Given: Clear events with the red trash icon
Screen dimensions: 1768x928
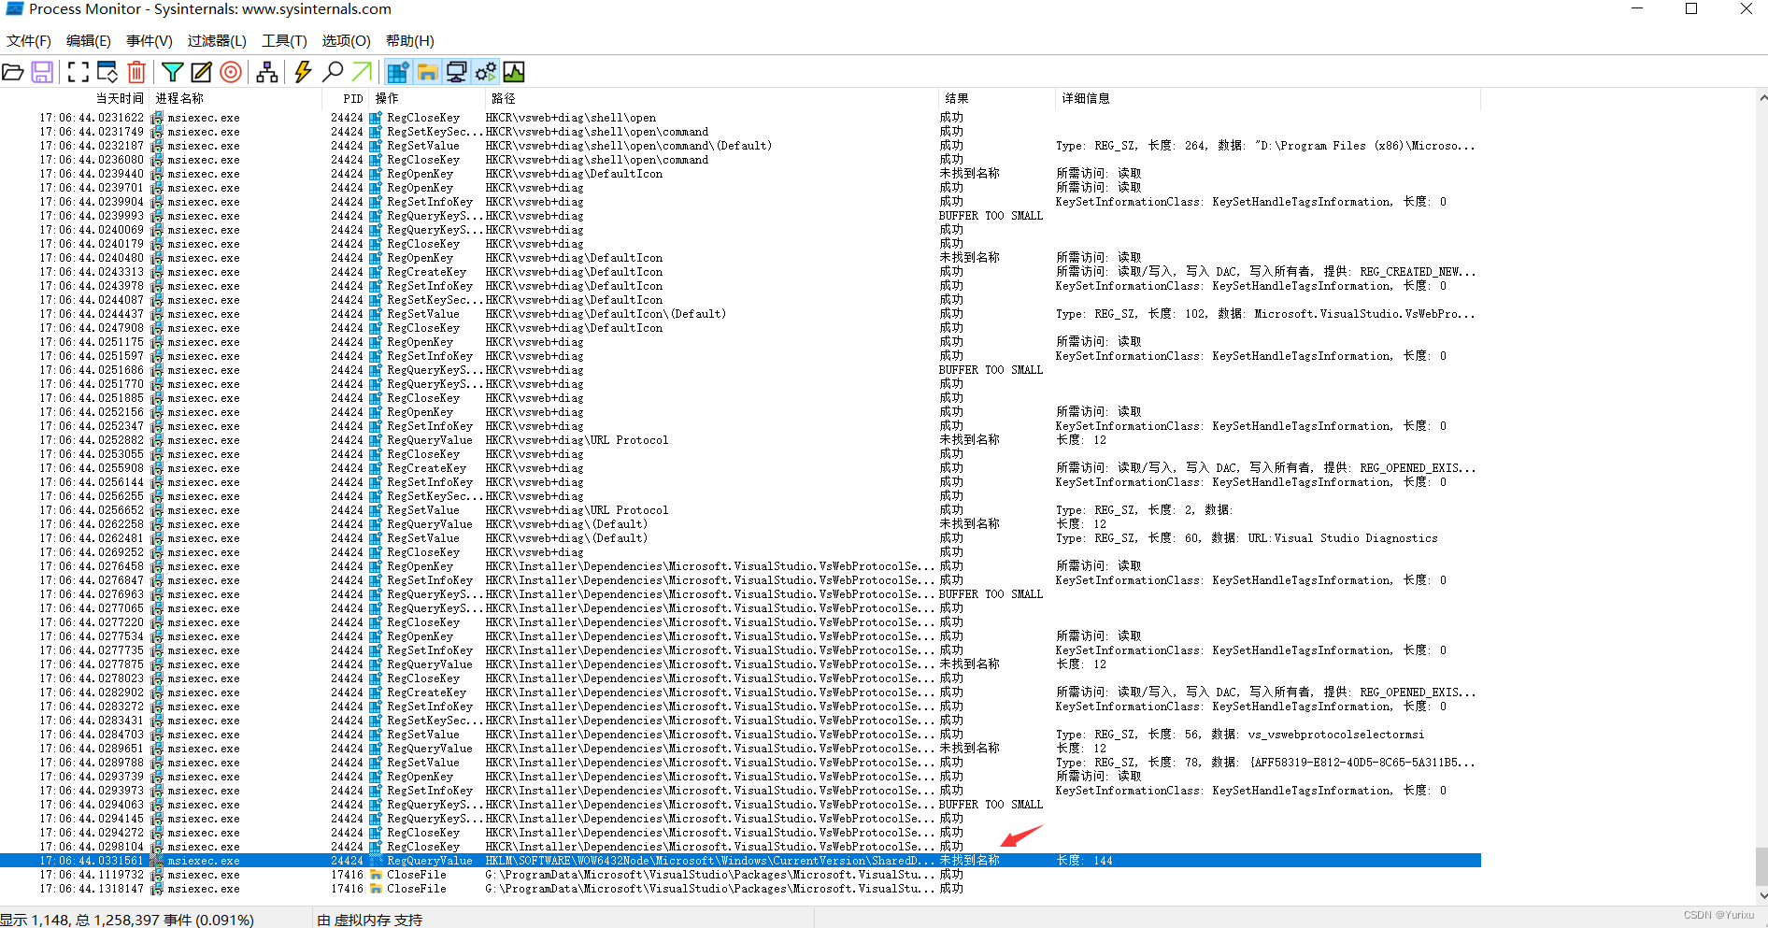Looking at the screenshot, I should [x=136, y=72].
